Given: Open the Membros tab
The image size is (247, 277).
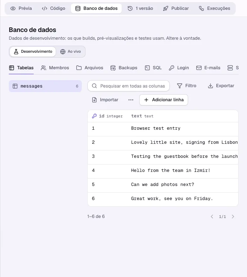Looking at the screenshot, I should pyautogui.click(x=55, y=68).
